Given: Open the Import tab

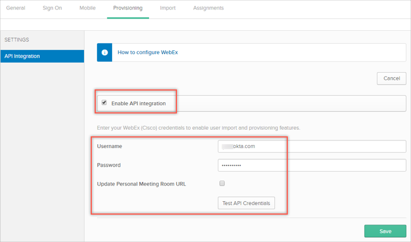Looking at the screenshot, I should click(167, 8).
